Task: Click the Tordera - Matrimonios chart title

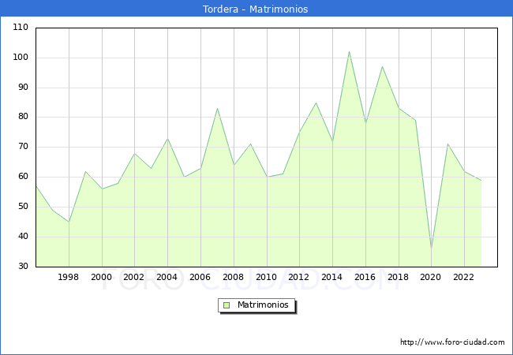Action: coord(255,9)
